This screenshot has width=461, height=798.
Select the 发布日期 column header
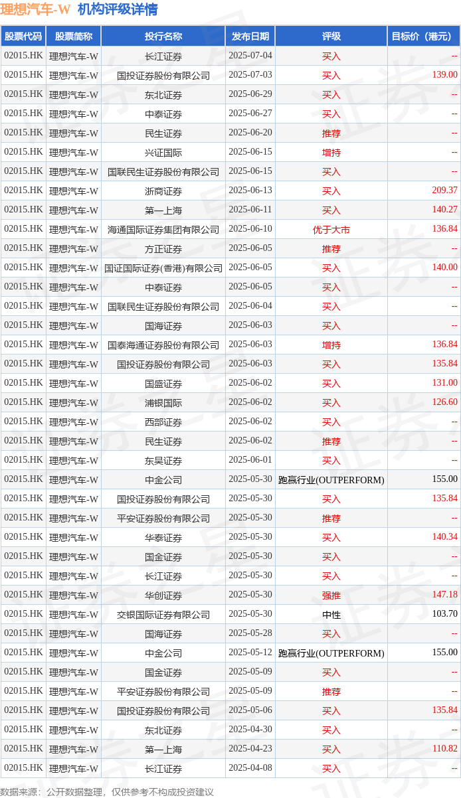point(250,37)
